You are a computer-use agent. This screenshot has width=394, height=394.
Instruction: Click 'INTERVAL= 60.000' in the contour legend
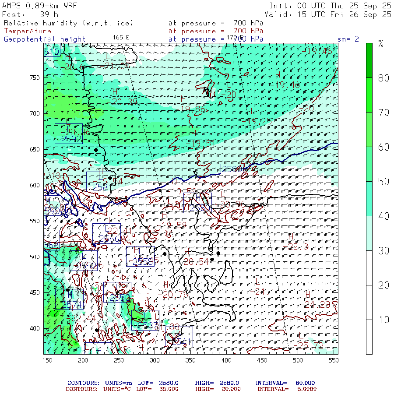point(285,383)
